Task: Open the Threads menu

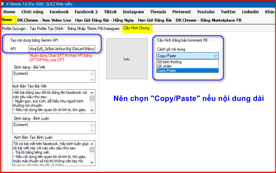Action: (x=158, y=12)
